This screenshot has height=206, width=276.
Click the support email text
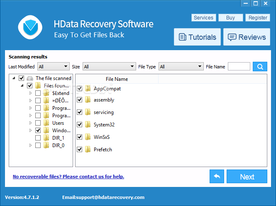pyautogui.click(x=103, y=197)
